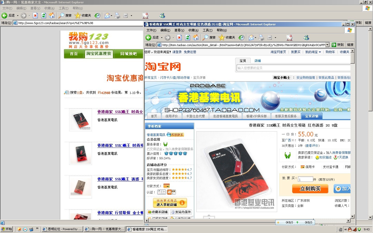Click purchase quantity input box
Image resolution: width=373 pixels, height=233 pixels.
pos(305,179)
